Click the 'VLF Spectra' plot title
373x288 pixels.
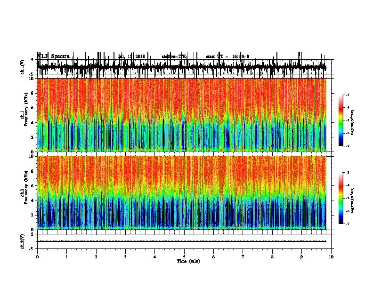click(54, 56)
